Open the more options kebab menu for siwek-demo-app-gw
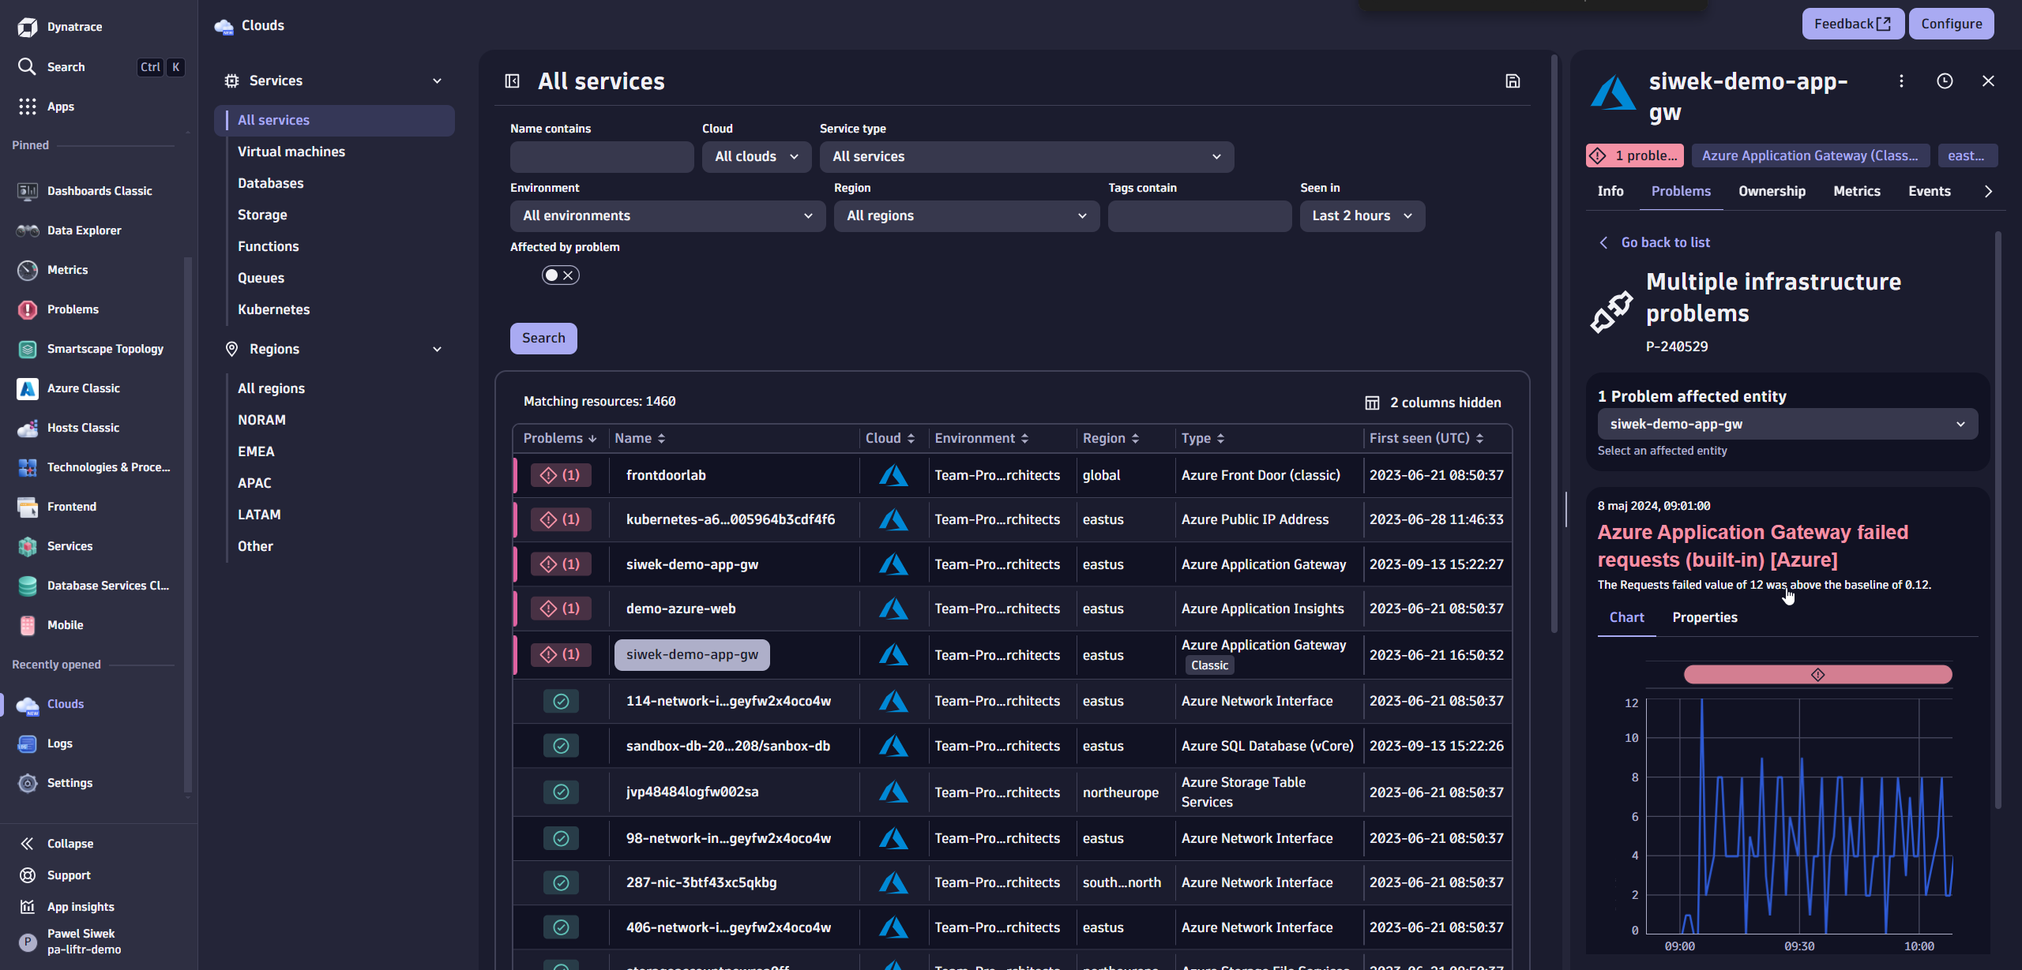 [x=1901, y=81]
